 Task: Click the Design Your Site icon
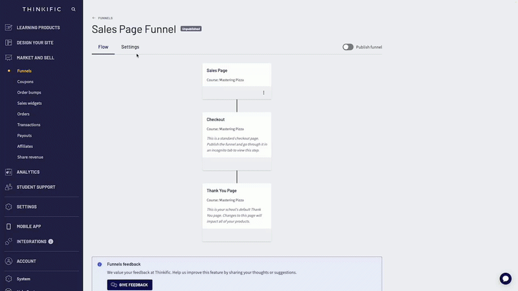(8, 43)
